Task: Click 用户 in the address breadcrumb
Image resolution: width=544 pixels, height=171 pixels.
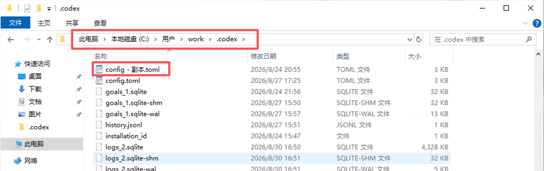Action: [x=168, y=39]
